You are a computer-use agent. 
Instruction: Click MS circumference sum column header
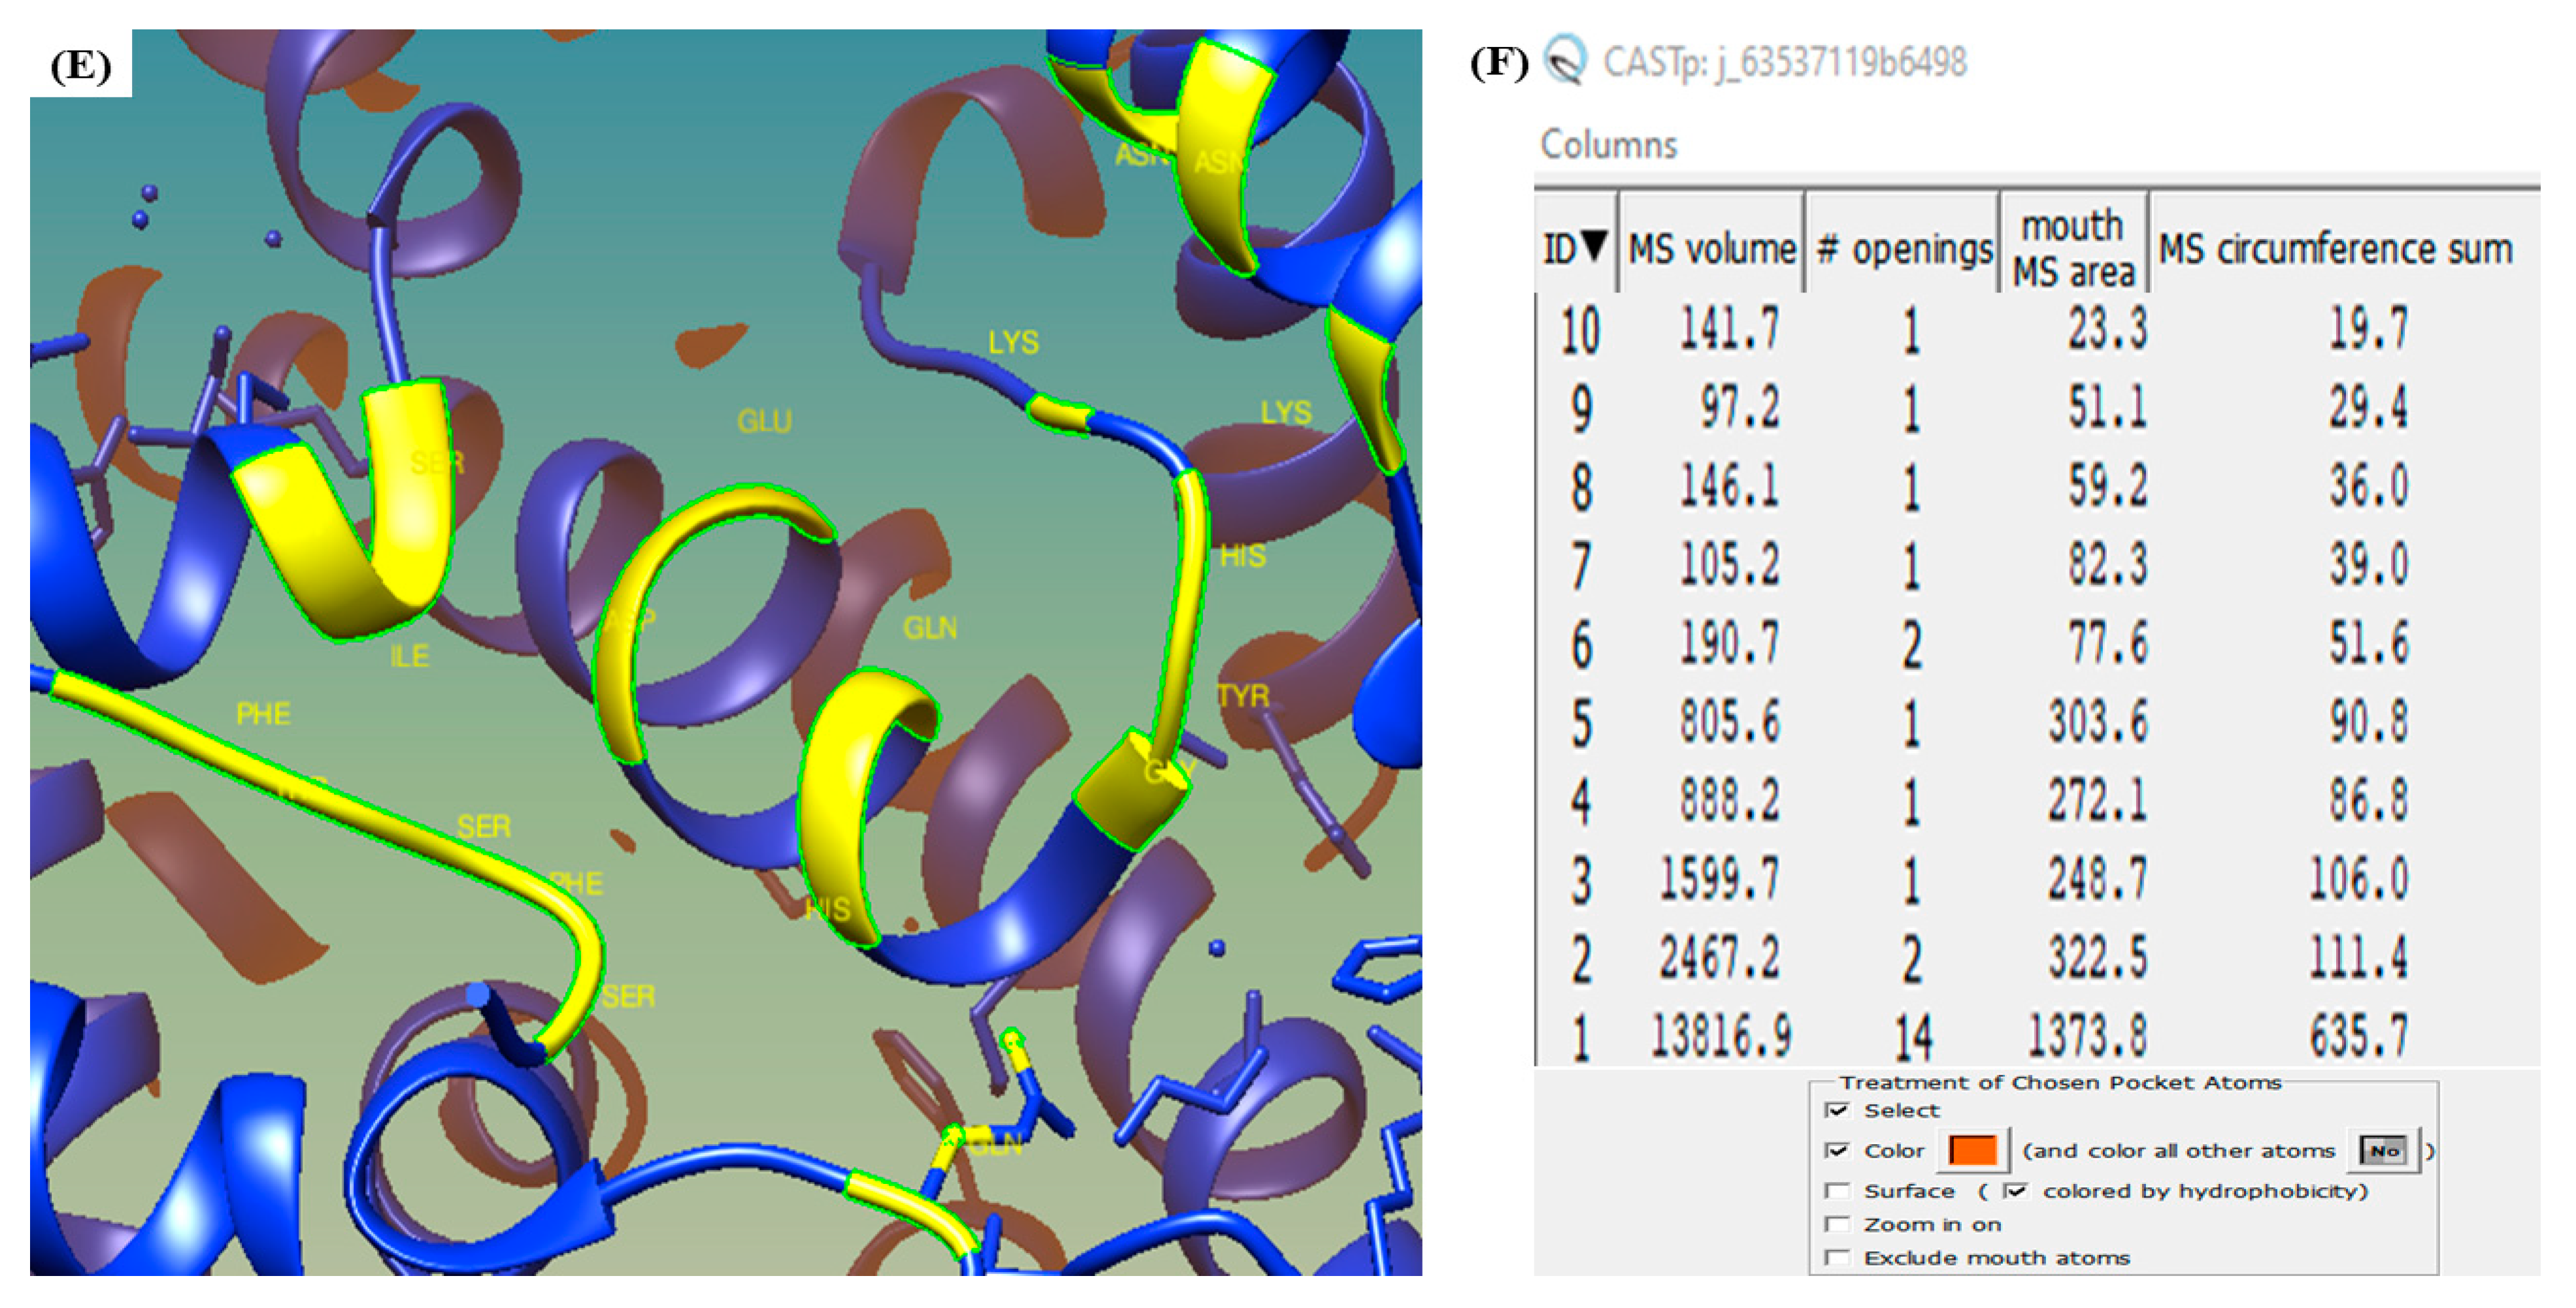(x=2334, y=249)
